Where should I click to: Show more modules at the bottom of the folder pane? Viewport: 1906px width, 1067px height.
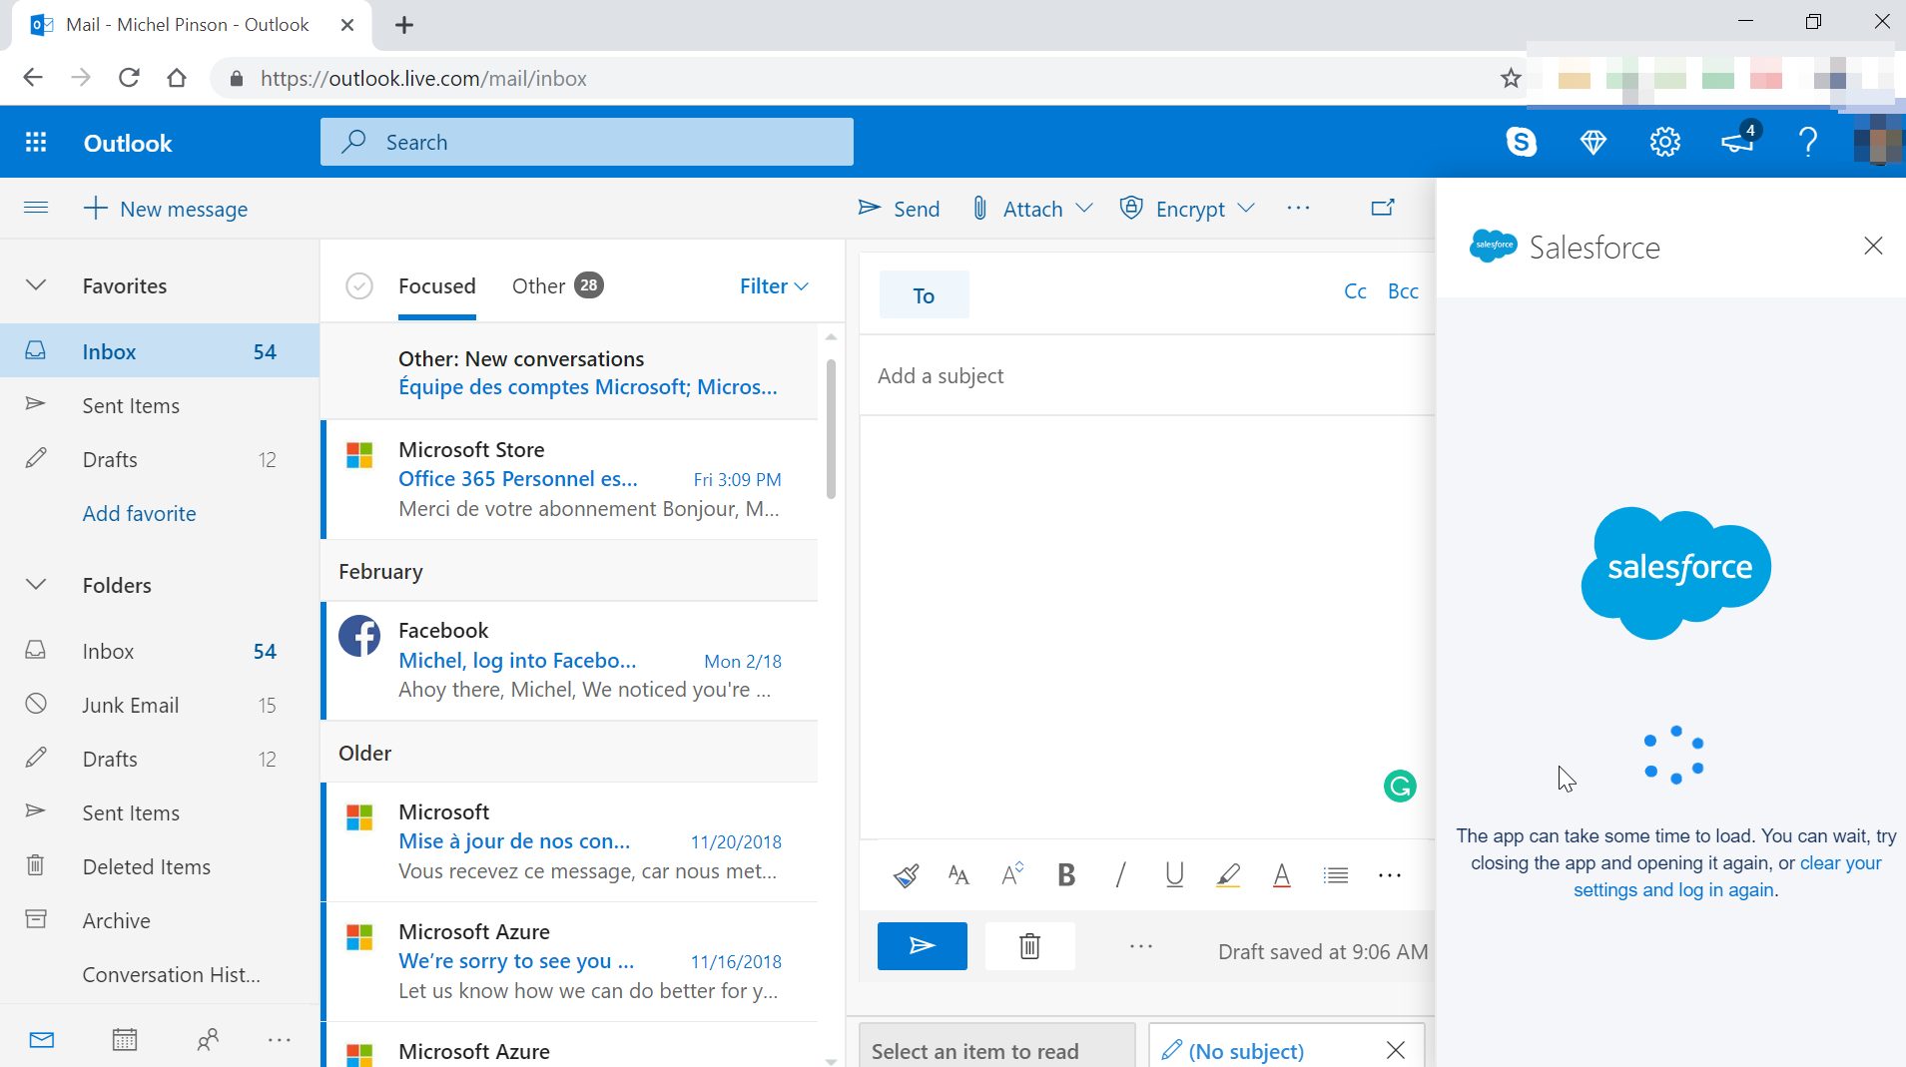280,1040
